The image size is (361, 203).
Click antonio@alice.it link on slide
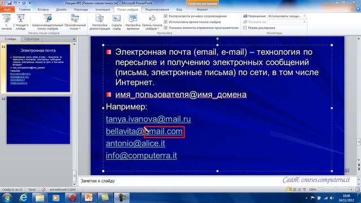135,143
